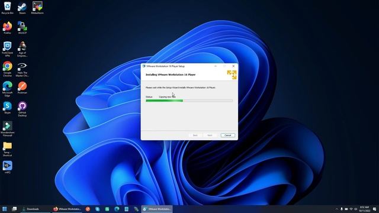Viewport: 379px width, 213px height.
Task: Select the WinSCP desktop shortcut
Action: click(x=23, y=28)
